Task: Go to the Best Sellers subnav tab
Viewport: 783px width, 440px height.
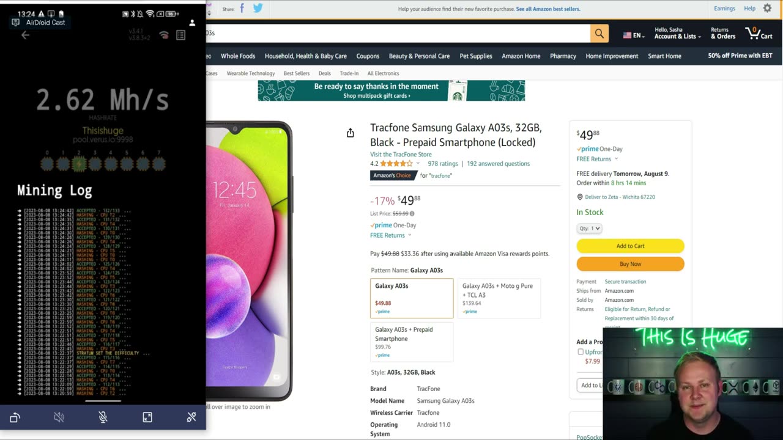Action: coord(297,73)
